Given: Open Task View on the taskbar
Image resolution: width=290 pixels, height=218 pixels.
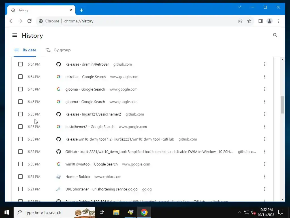Looking at the screenshot, I should coord(102,212).
